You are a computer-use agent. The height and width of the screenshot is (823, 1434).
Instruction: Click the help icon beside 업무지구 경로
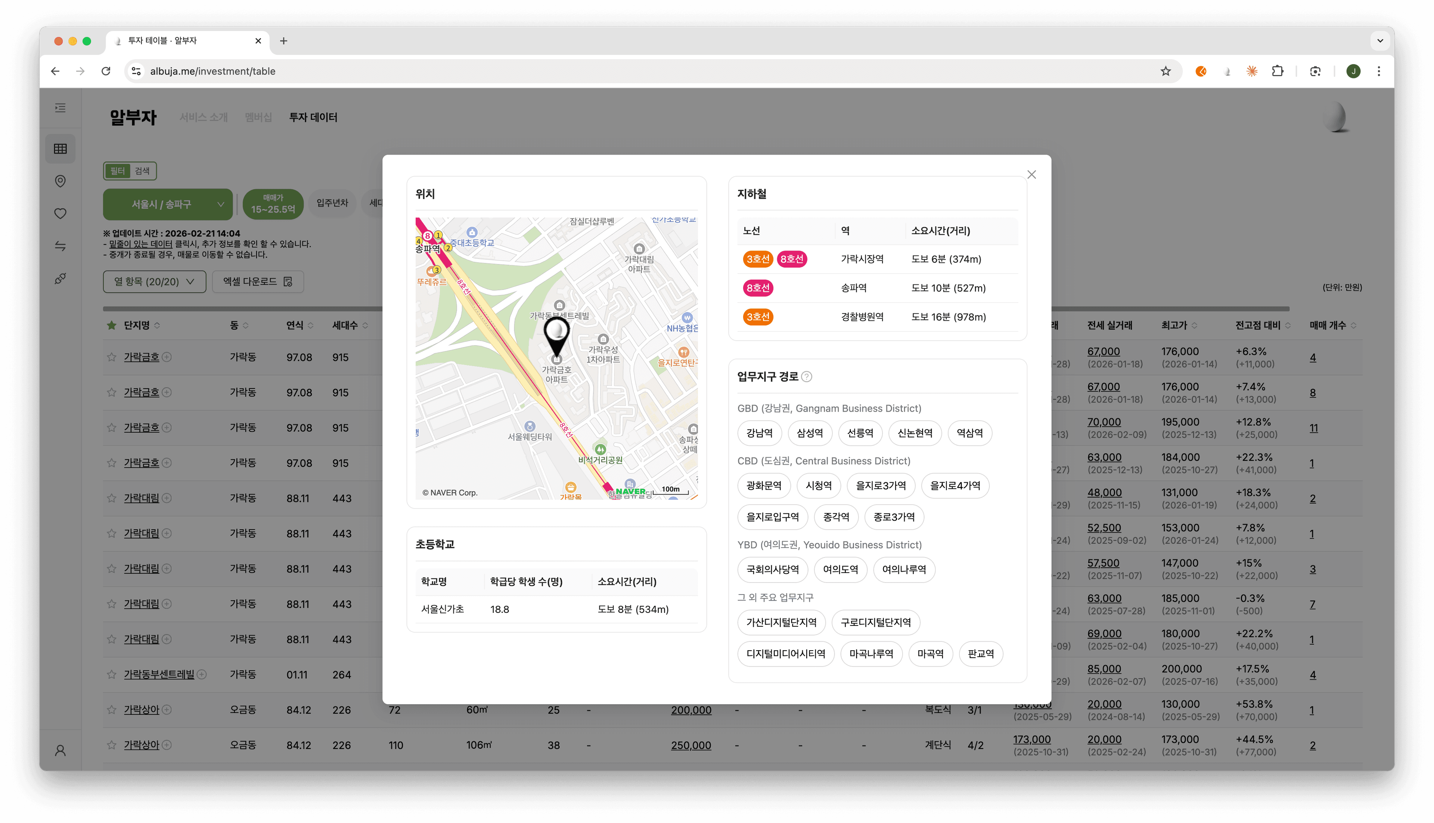pyautogui.click(x=807, y=377)
